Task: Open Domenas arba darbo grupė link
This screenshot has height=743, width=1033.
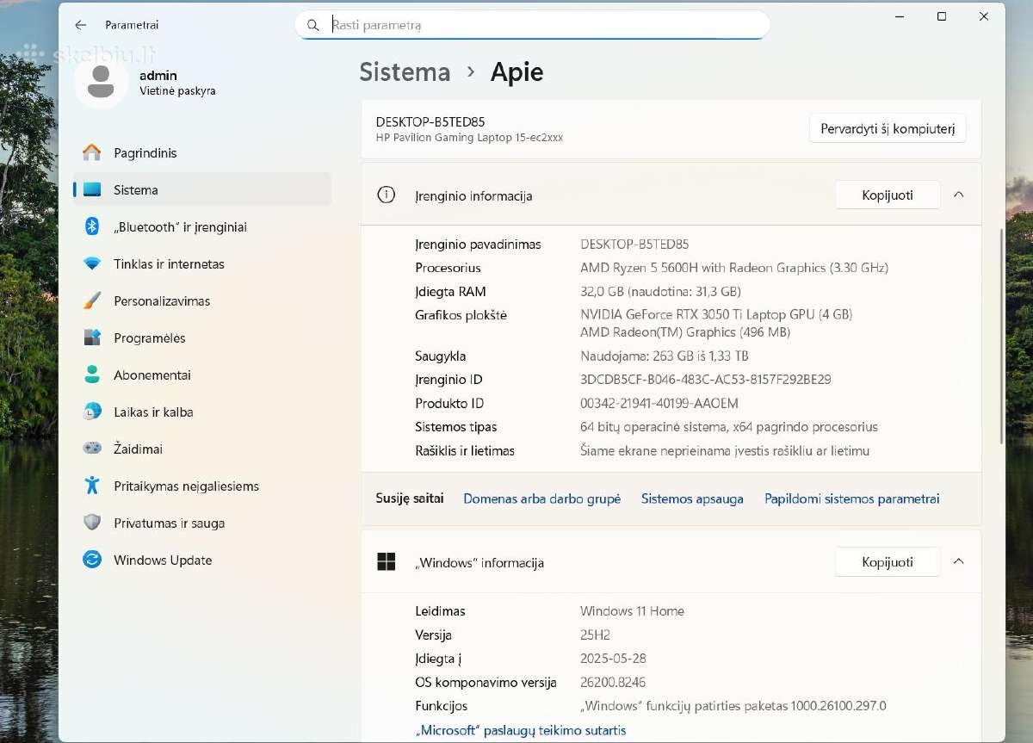Action: (x=541, y=498)
